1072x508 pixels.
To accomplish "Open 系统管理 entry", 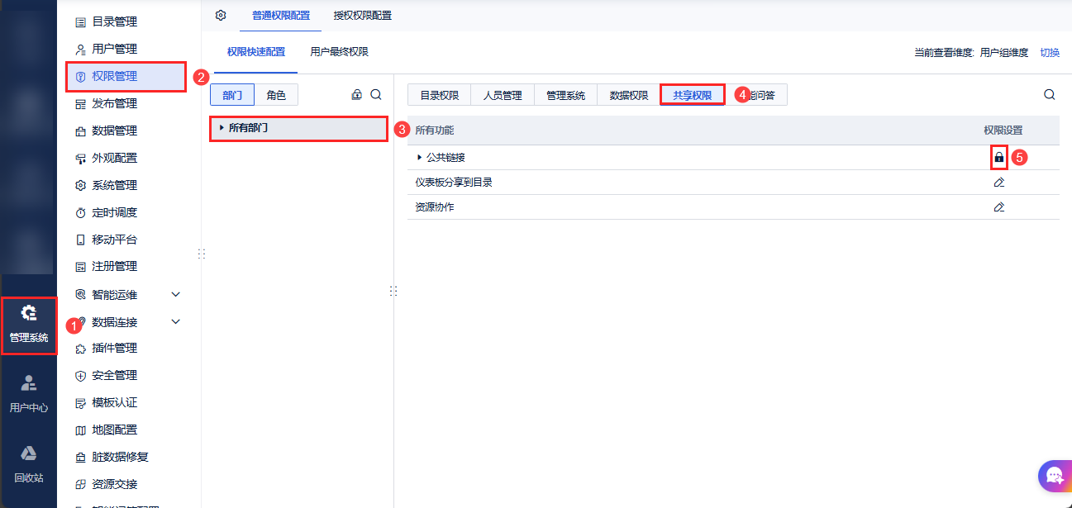I will (114, 185).
